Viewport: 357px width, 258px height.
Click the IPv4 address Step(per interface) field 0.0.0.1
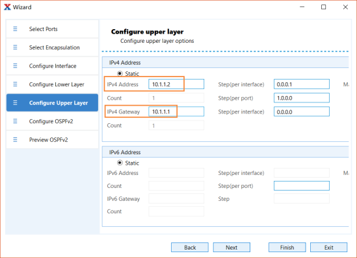pos(302,84)
